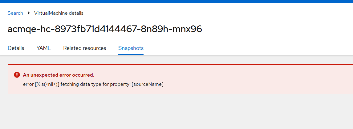
Task: Switch to the Details tab
Action: [x=16, y=48]
